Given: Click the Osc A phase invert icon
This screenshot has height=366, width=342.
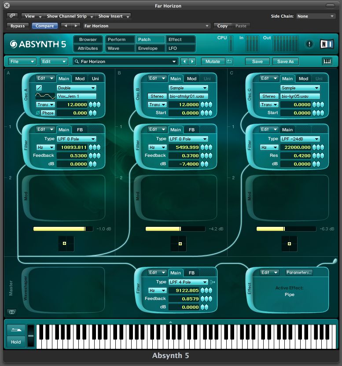Looking at the screenshot, I should (x=37, y=113).
